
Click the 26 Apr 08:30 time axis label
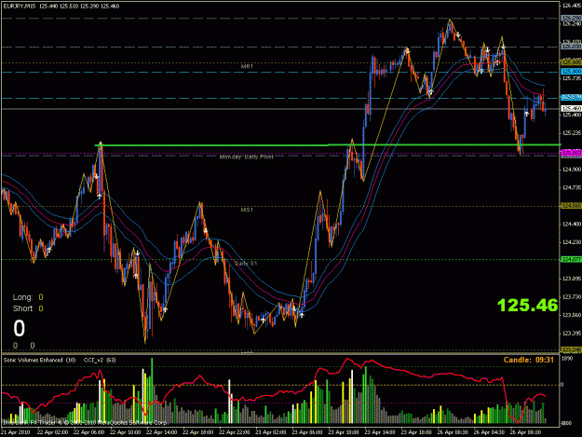525,432
